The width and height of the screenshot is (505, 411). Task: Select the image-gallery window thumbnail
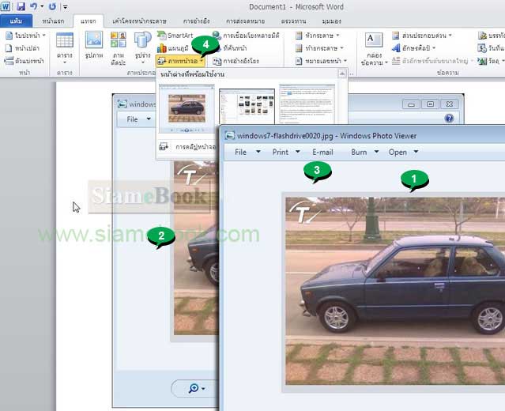click(247, 107)
